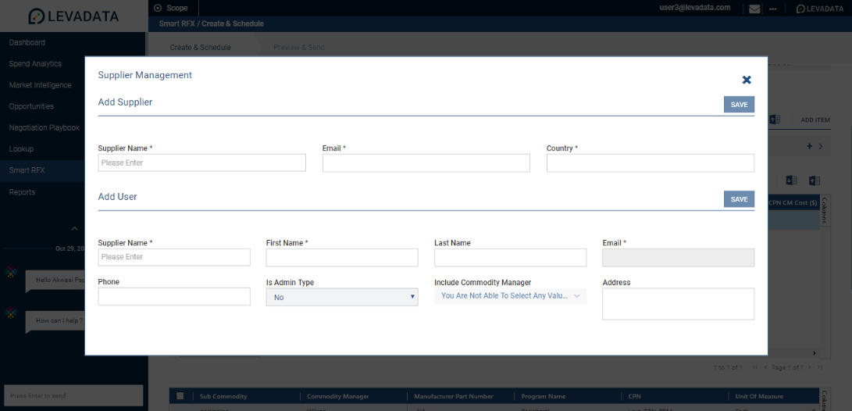Switch to Create & Schedule step

[200, 48]
